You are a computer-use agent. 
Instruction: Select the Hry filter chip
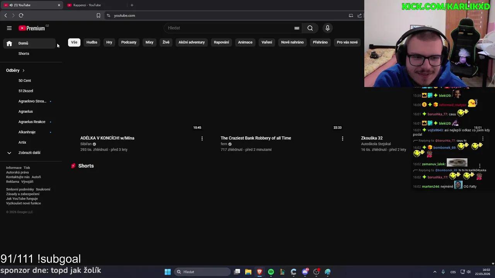[109, 42]
